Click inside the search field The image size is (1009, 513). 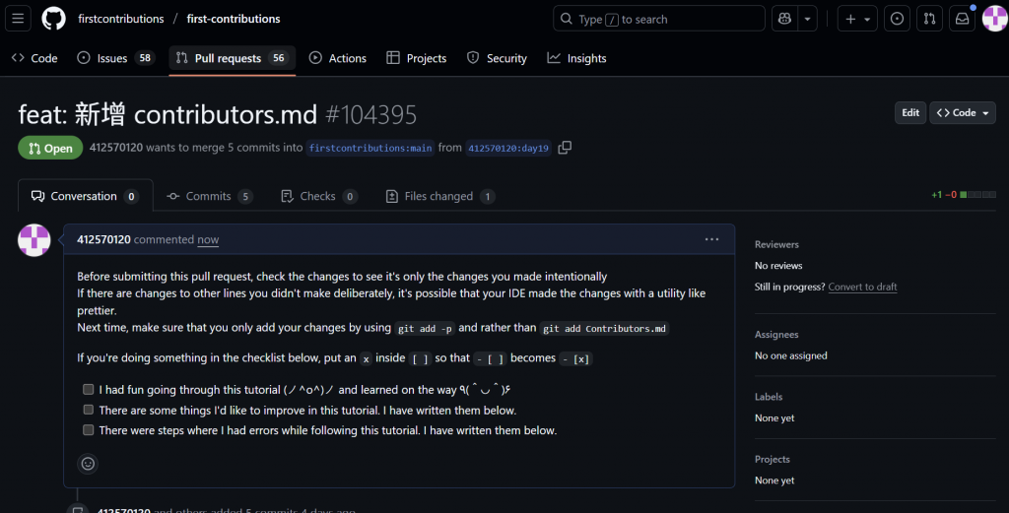tap(659, 19)
